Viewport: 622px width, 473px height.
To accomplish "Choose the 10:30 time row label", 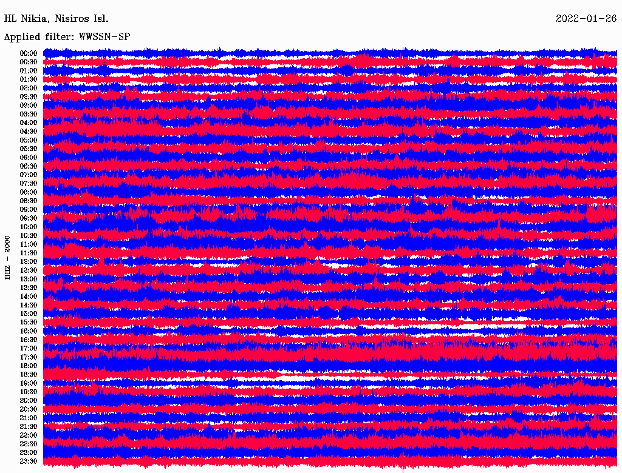I will tap(29, 236).
